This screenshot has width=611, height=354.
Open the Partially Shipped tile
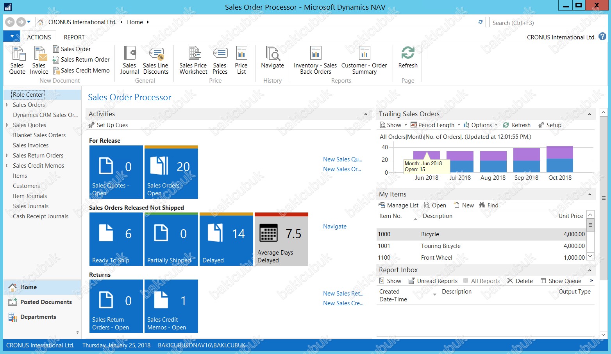pos(171,239)
